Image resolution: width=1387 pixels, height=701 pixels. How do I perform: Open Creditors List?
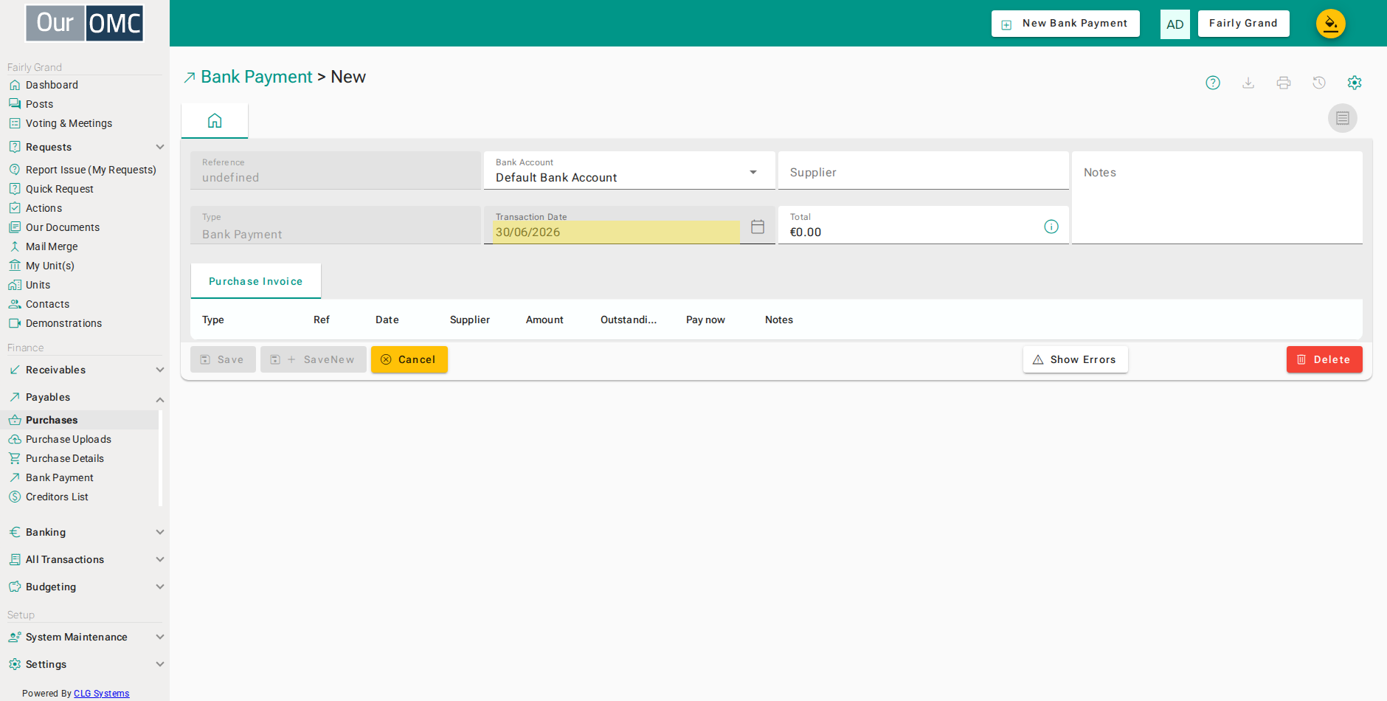57,497
